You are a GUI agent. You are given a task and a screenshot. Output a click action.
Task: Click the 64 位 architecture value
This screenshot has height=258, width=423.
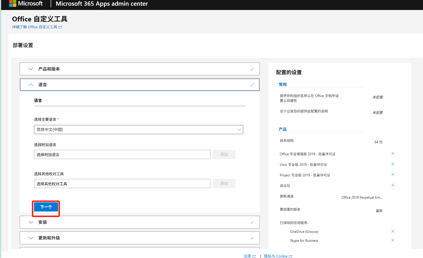coord(378,142)
